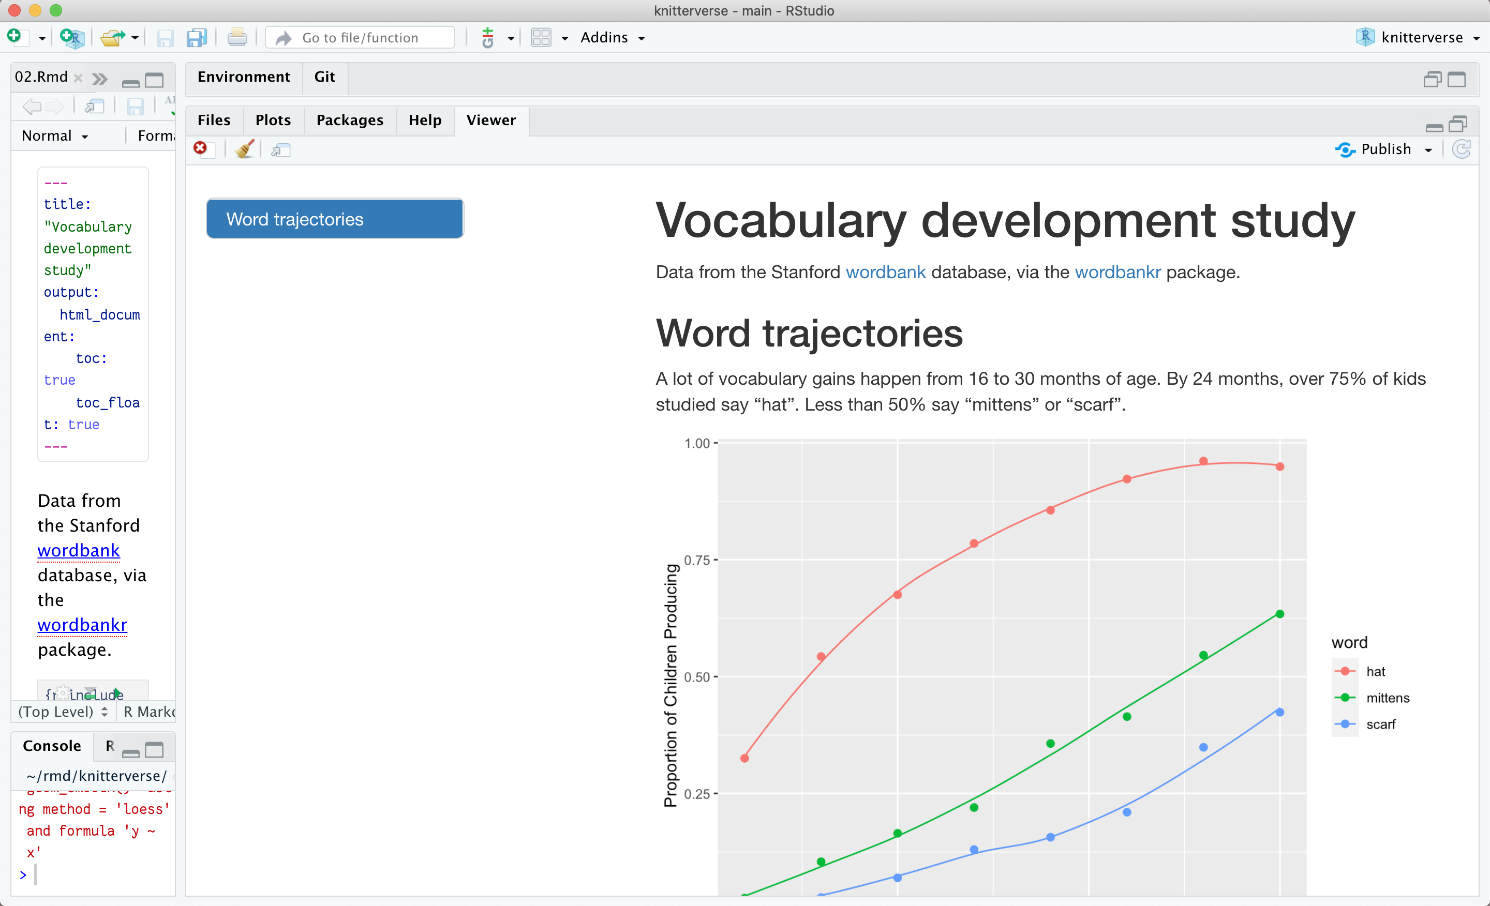This screenshot has width=1490, height=906.
Task: Click the ~/rmd/knitterverse/ console path
Action: [96, 776]
